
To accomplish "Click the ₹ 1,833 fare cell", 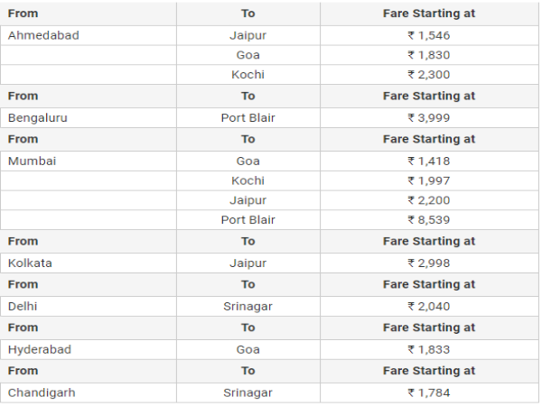I will click(x=428, y=349).
